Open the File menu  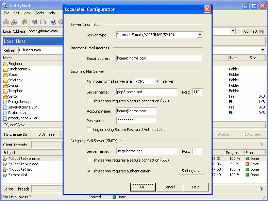[6, 13]
